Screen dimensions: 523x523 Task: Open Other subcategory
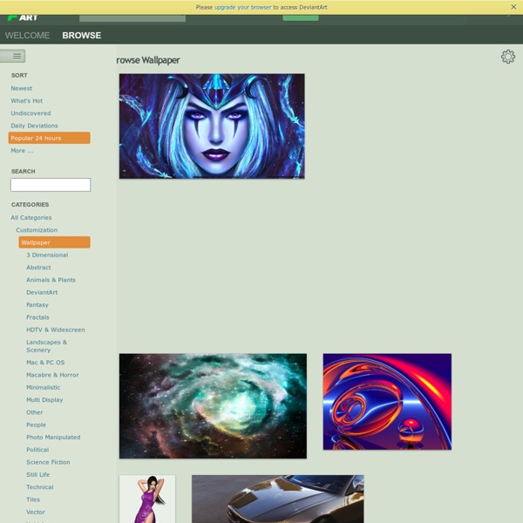(35, 412)
